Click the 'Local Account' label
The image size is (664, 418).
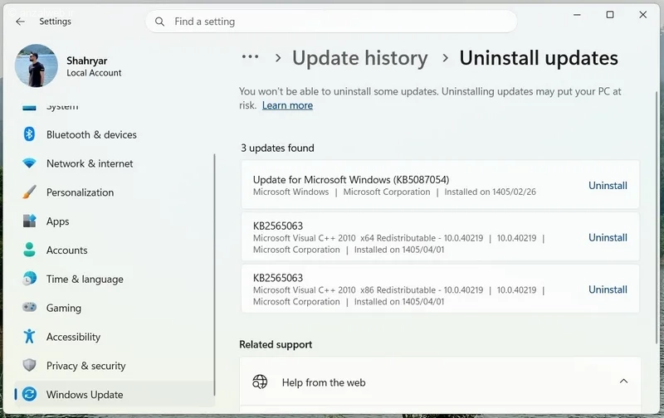point(94,73)
